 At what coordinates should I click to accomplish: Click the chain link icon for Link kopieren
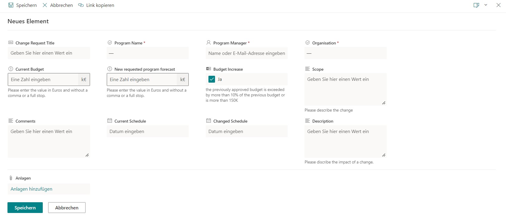click(x=81, y=5)
